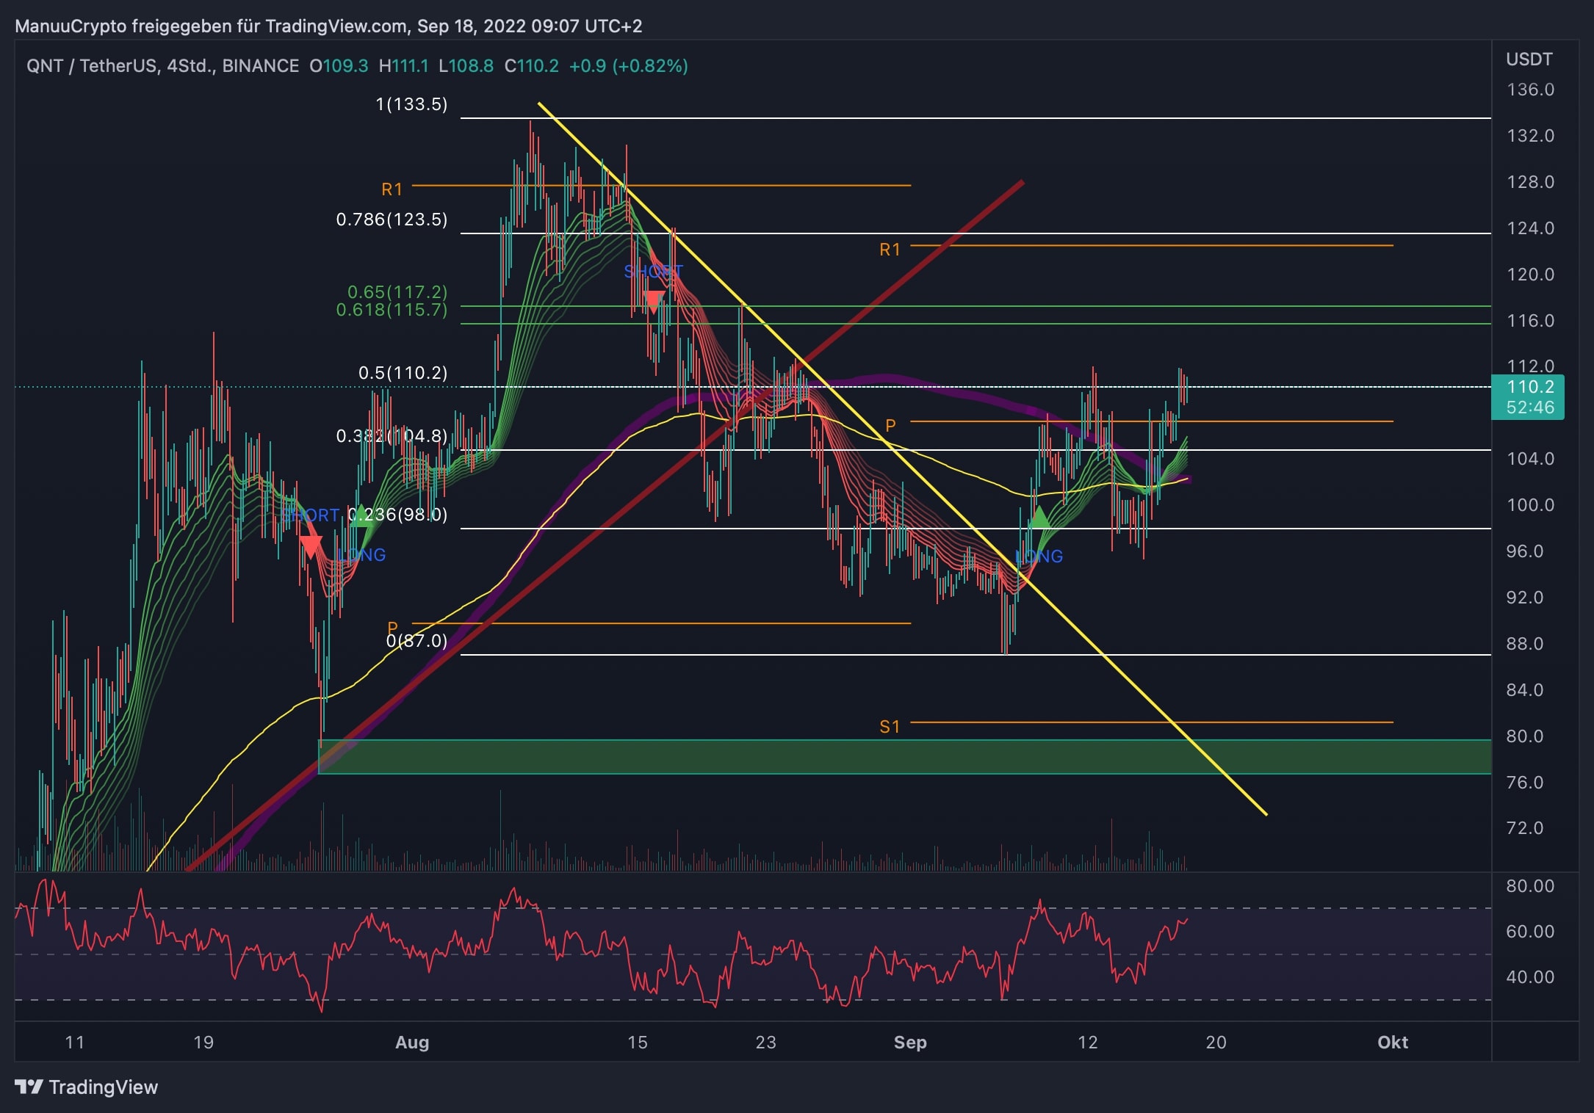Click the TradingView logo icon
This screenshot has height=1113, width=1594.
coord(29,1087)
